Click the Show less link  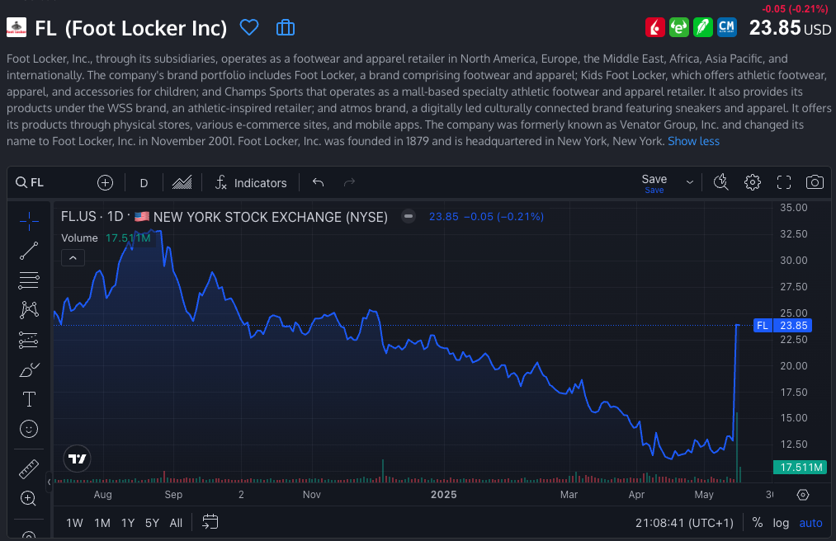693,141
